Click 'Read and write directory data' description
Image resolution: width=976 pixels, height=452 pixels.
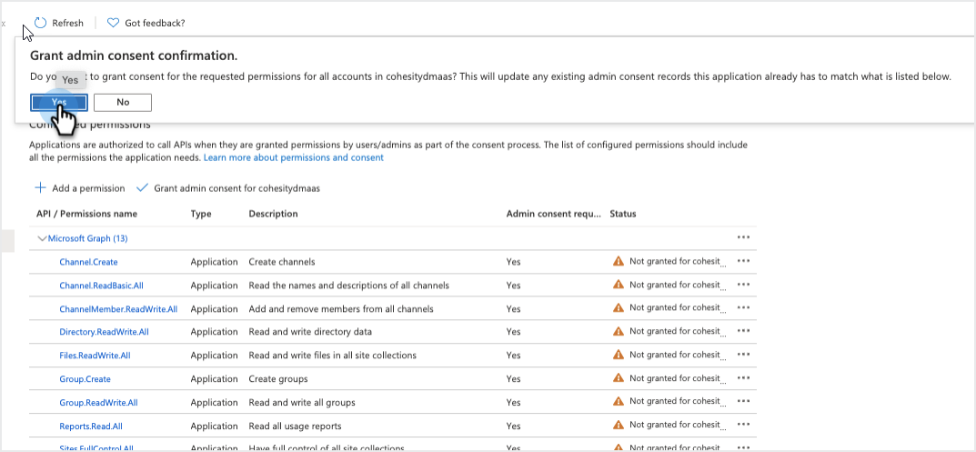310,332
